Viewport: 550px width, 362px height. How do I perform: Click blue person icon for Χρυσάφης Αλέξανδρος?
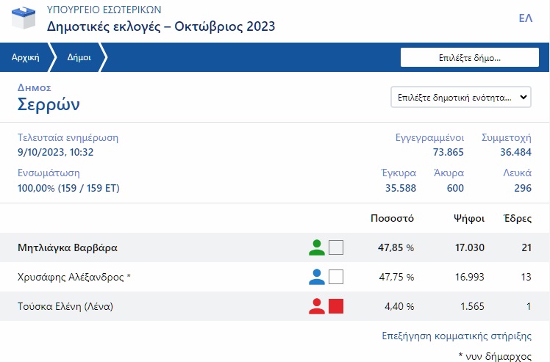click(317, 277)
